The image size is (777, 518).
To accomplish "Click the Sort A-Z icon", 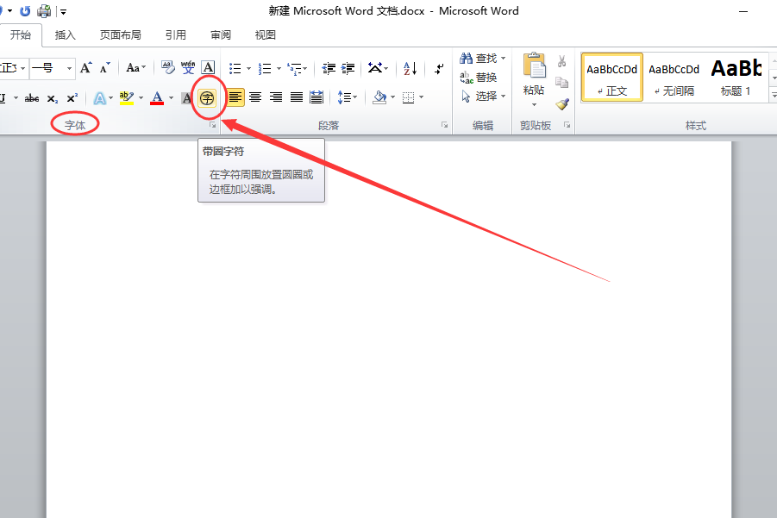I will pyautogui.click(x=410, y=68).
